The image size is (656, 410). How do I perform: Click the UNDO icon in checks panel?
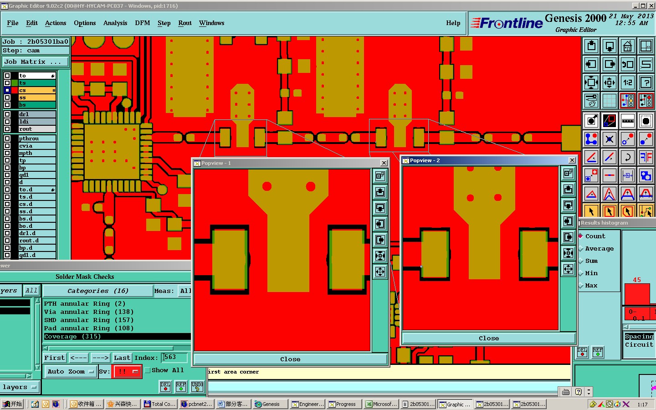point(197,387)
